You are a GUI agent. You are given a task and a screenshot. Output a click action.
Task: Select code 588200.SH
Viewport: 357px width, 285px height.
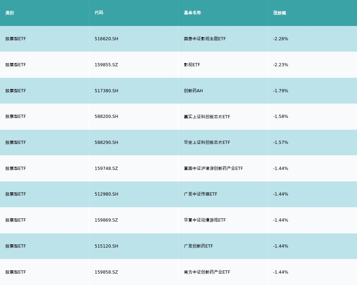pyautogui.click(x=106, y=116)
